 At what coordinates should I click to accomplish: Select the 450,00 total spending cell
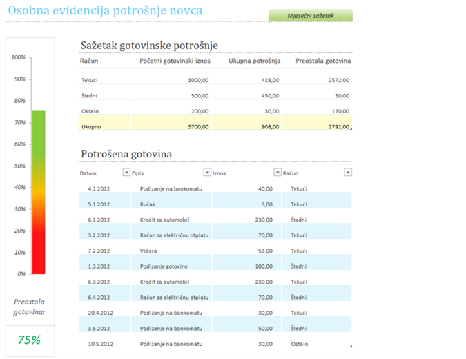270,96
